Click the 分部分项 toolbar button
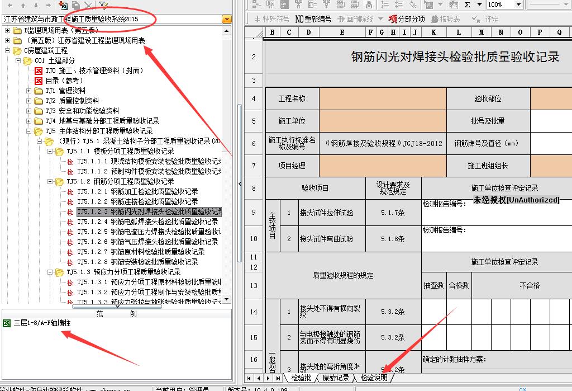 click(407, 19)
